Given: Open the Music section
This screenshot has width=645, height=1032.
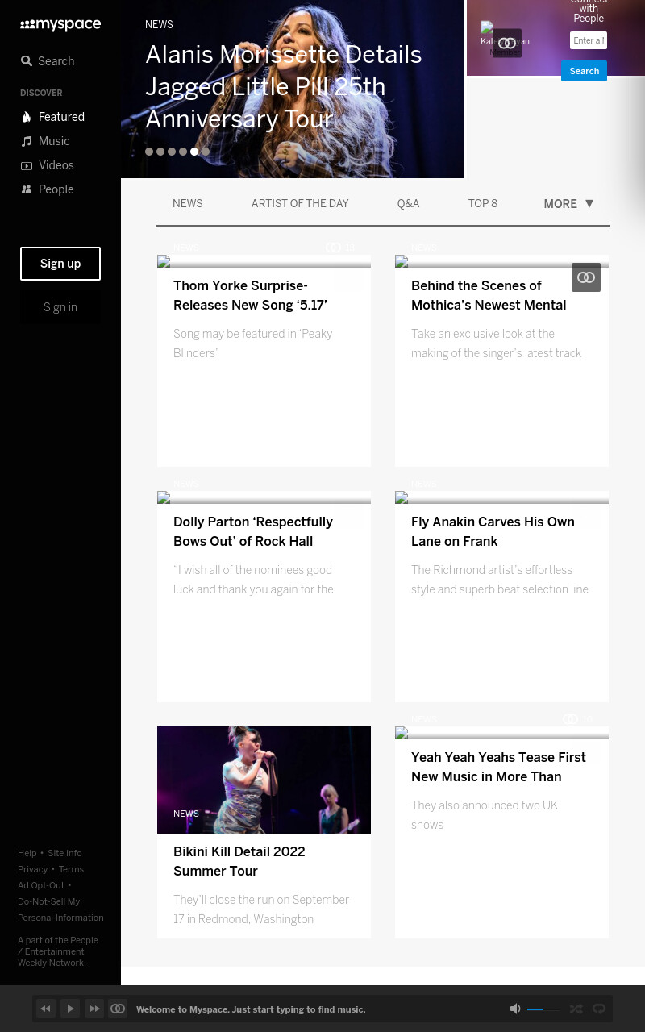Looking at the screenshot, I should pos(45,141).
